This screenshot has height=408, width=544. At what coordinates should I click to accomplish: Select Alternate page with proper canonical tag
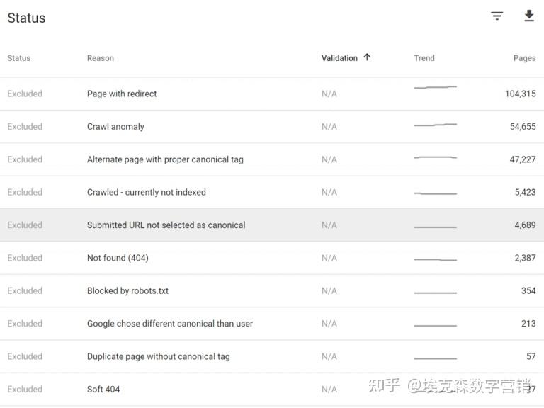pyautogui.click(x=165, y=159)
